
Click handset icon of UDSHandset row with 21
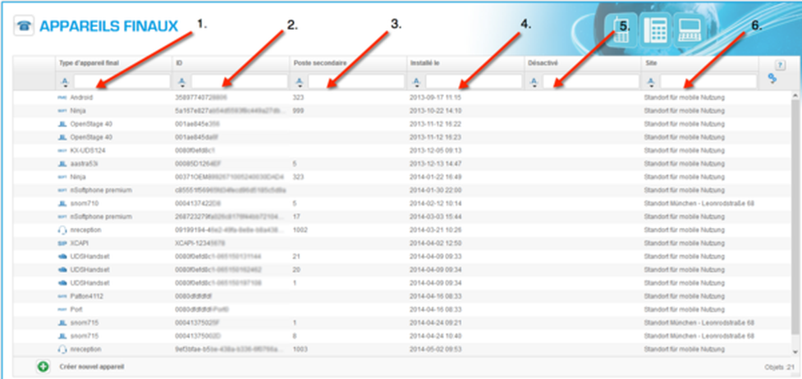[62, 257]
